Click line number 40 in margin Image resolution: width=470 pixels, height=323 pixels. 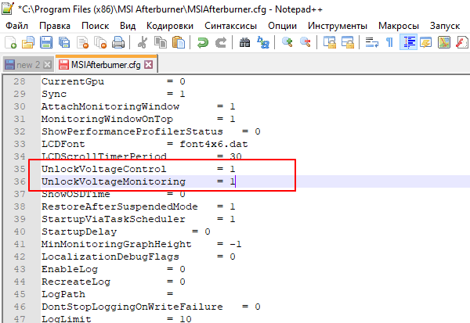(x=20, y=231)
